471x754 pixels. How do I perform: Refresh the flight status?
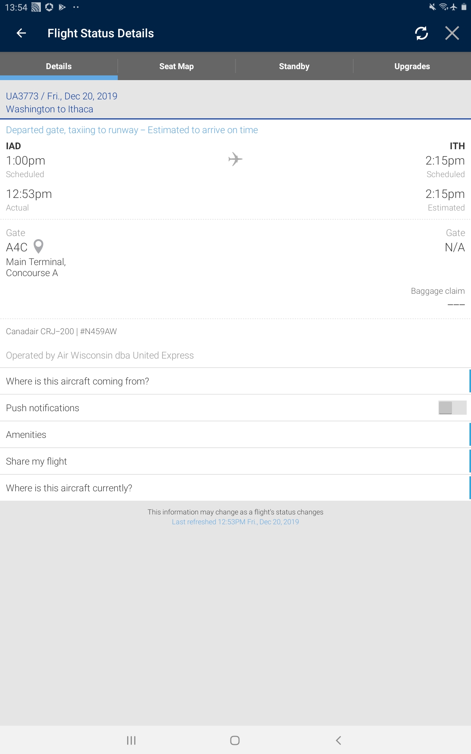click(x=422, y=33)
